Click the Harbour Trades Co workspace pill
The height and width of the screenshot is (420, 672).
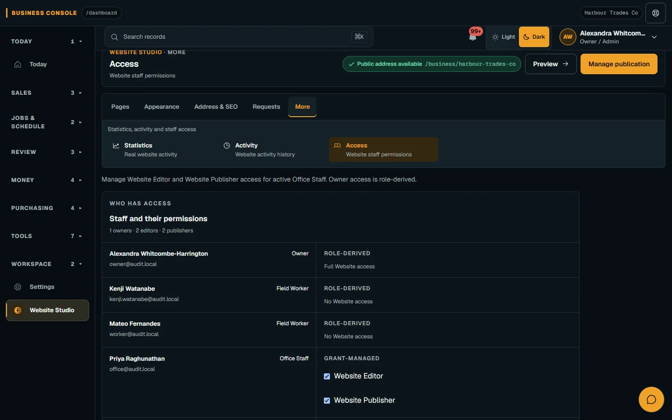coord(611,13)
